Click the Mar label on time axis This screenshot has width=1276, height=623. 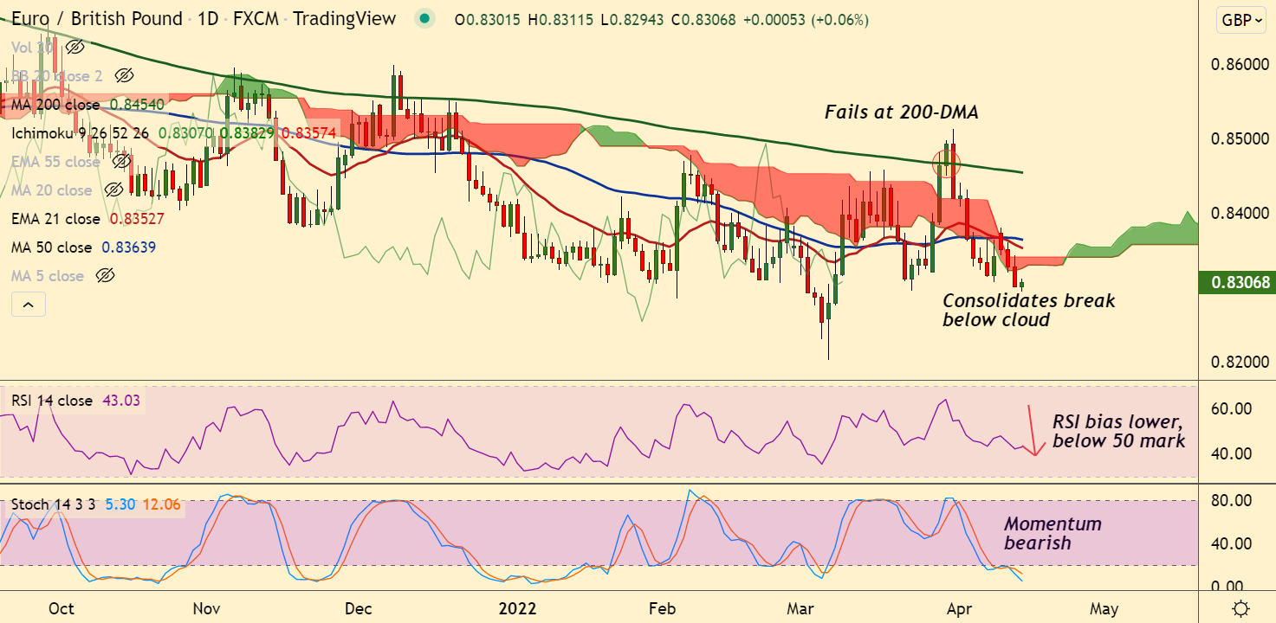click(x=799, y=607)
